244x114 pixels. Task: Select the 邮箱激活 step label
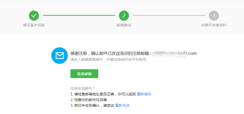pyautogui.click(x=124, y=25)
